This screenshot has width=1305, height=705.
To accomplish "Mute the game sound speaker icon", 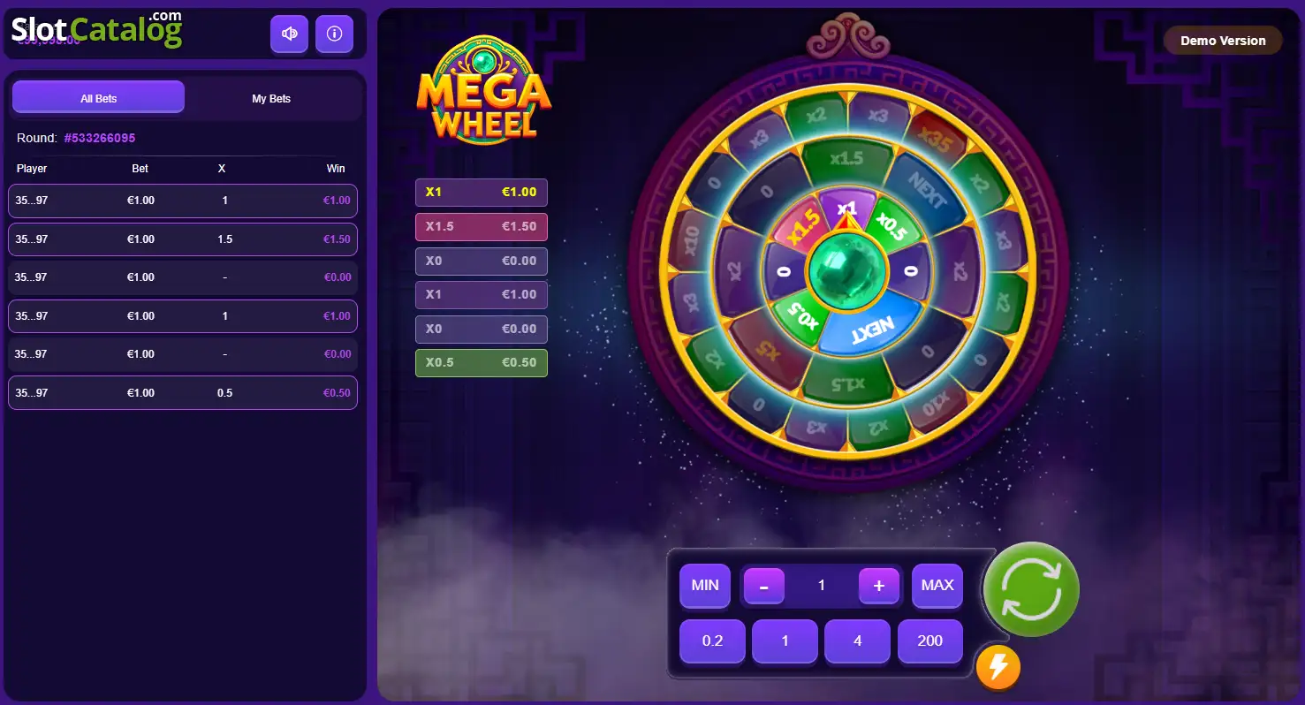I will tap(289, 34).
